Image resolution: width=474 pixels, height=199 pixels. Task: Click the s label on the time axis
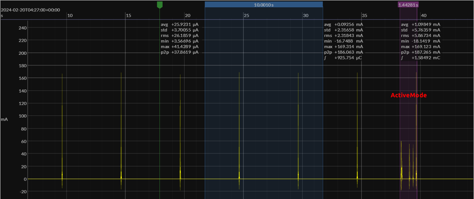pyautogui.click(x=2, y=15)
